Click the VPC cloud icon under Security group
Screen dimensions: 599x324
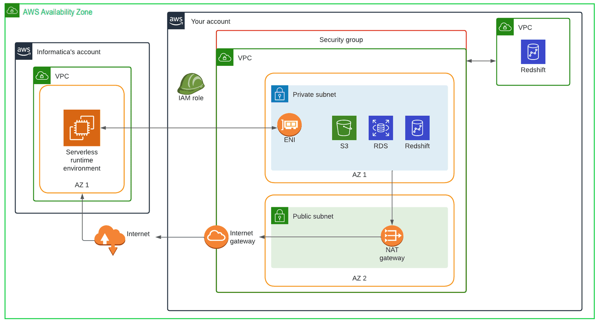pyautogui.click(x=225, y=58)
